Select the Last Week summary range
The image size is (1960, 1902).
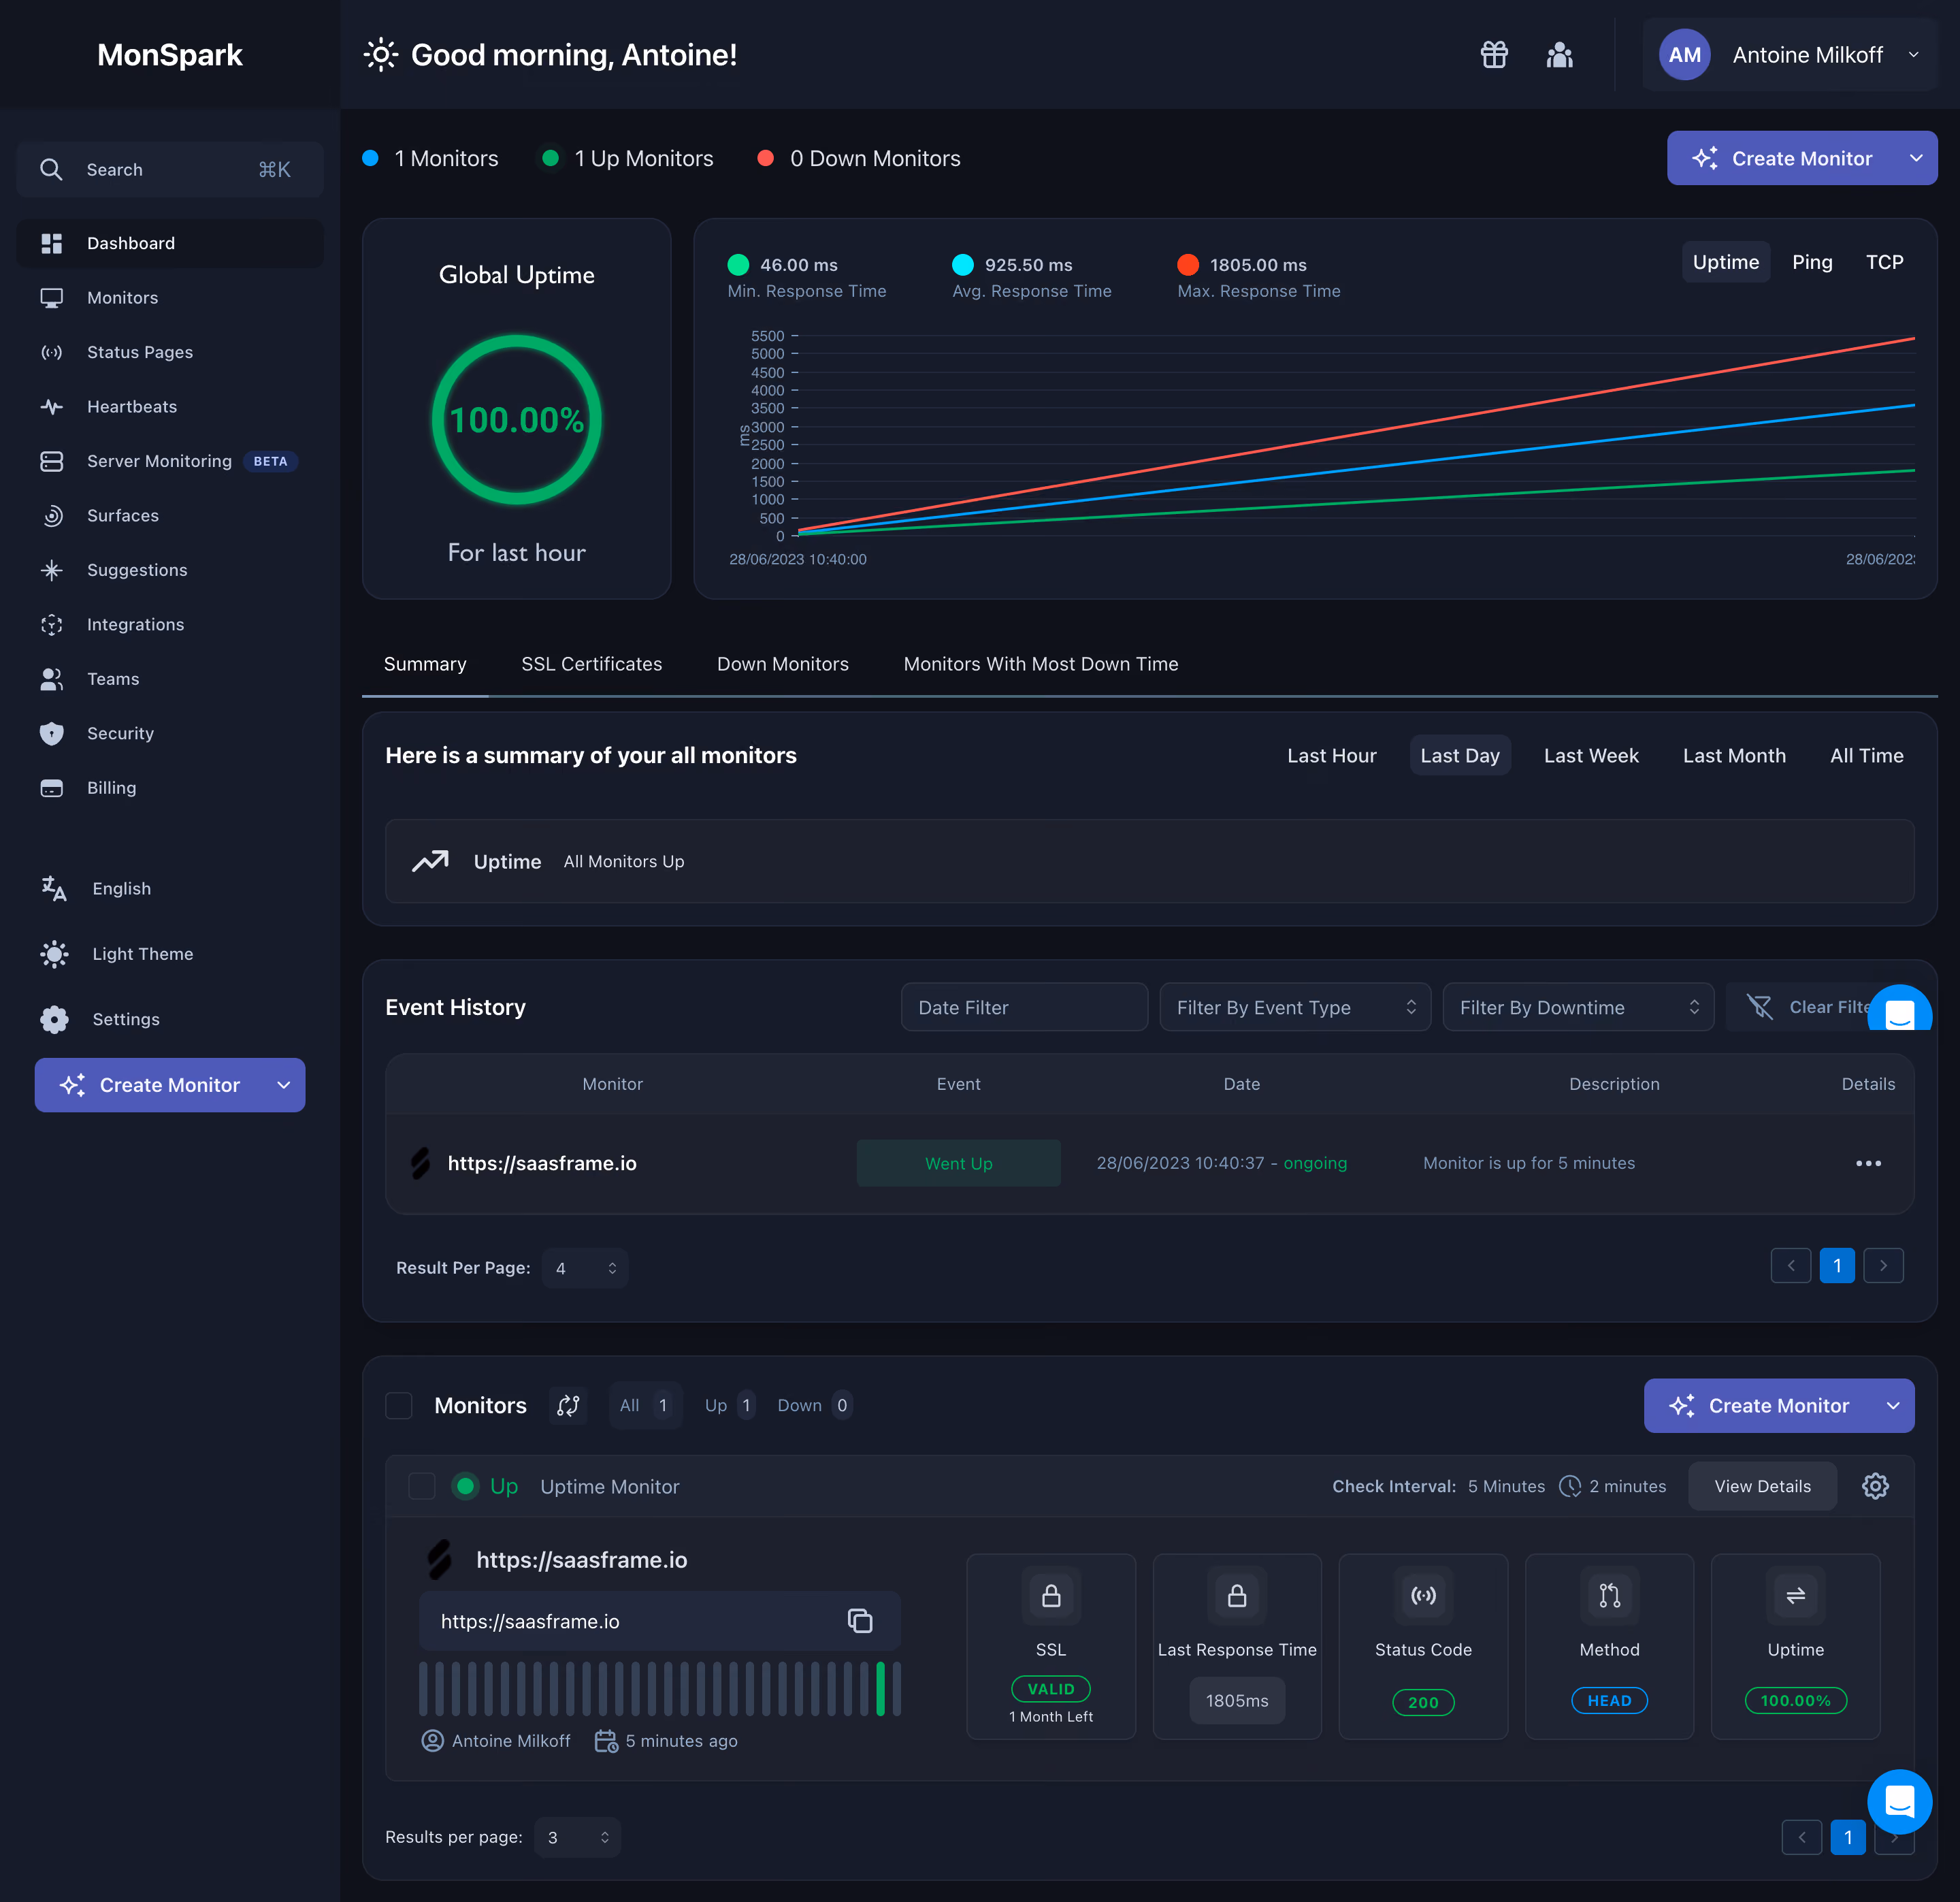coord(1591,756)
